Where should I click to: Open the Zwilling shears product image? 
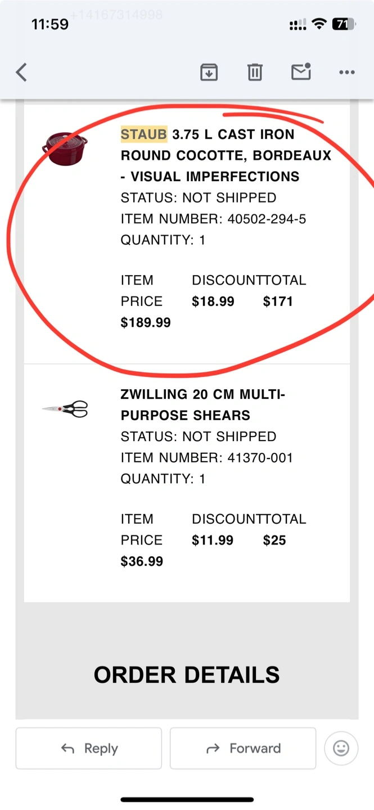coord(65,409)
